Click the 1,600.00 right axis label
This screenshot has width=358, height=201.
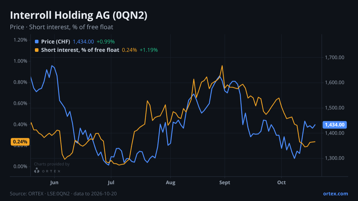pos(334,82)
